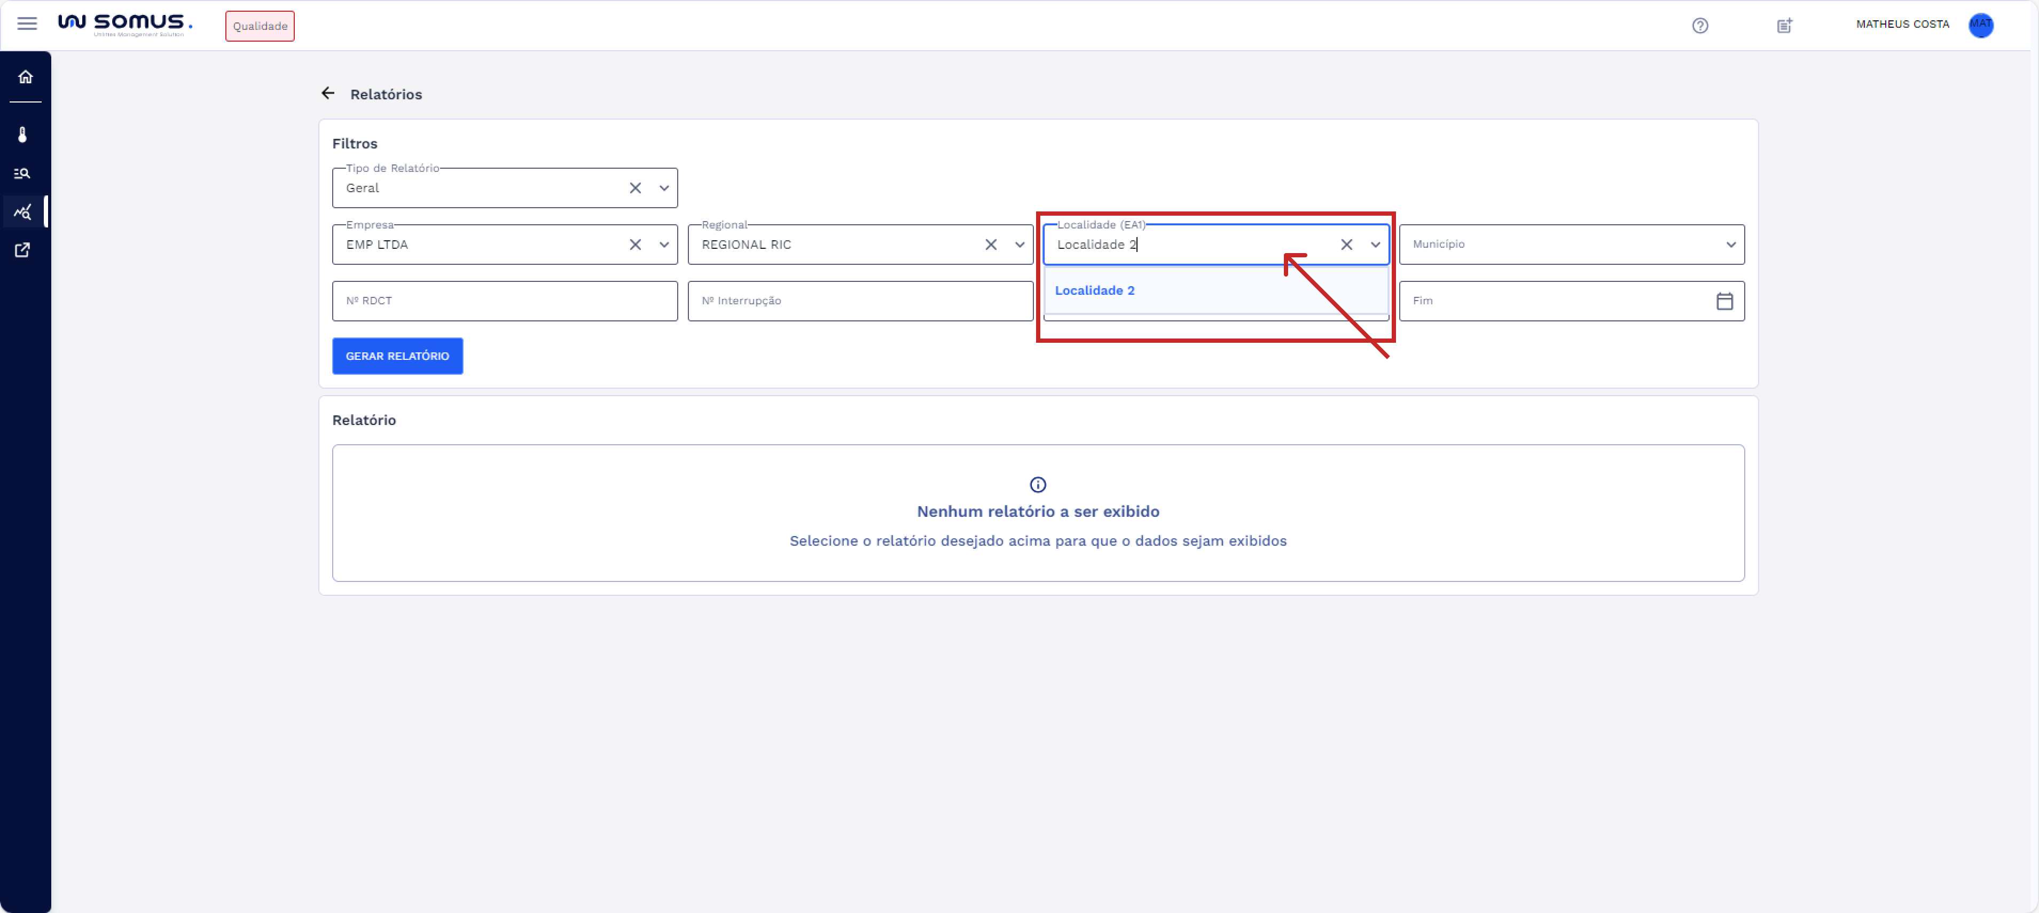The image size is (2039, 913).
Task: Clear the Tipo de Relatório selection
Action: (x=635, y=188)
